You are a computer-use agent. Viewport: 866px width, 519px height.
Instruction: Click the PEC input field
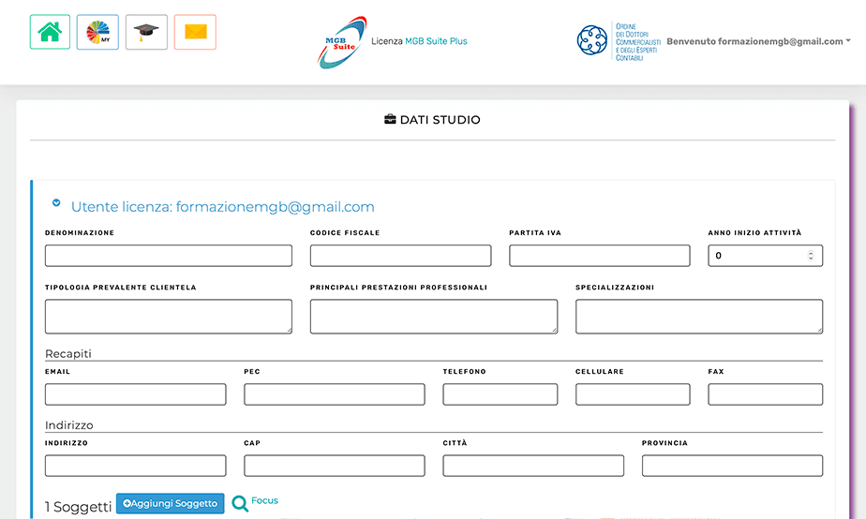pyautogui.click(x=334, y=394)
